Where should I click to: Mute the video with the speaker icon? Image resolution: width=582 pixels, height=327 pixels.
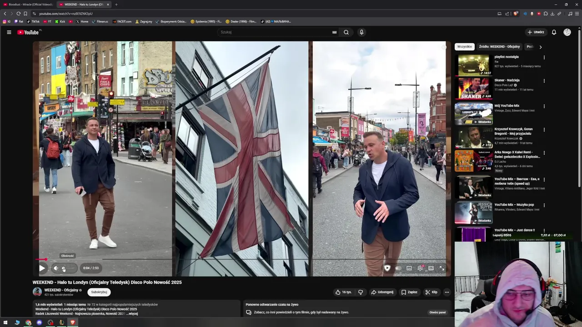pos(56,268)
